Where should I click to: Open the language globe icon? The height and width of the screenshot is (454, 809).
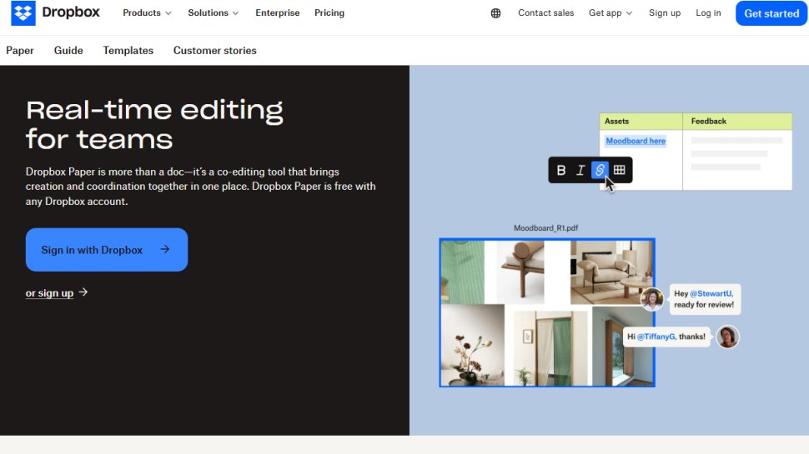495,13
